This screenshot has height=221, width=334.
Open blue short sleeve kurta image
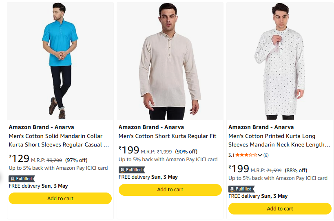point(60,60)
